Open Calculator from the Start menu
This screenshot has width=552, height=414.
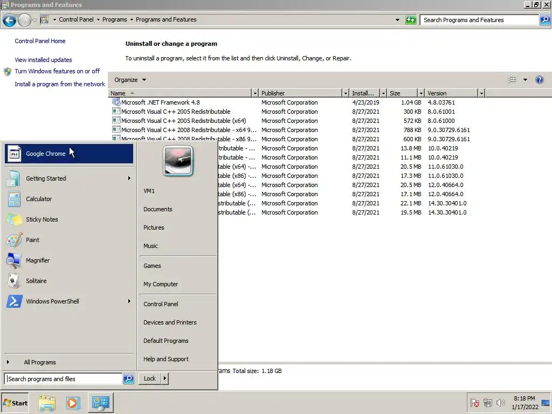click(x=69, y=199)
